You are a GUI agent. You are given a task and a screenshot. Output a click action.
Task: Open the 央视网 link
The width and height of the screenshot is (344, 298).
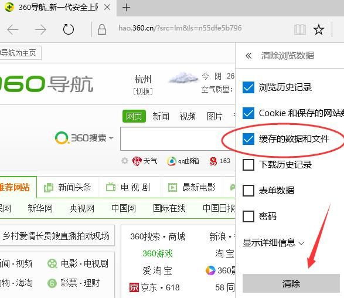[82, 208]
